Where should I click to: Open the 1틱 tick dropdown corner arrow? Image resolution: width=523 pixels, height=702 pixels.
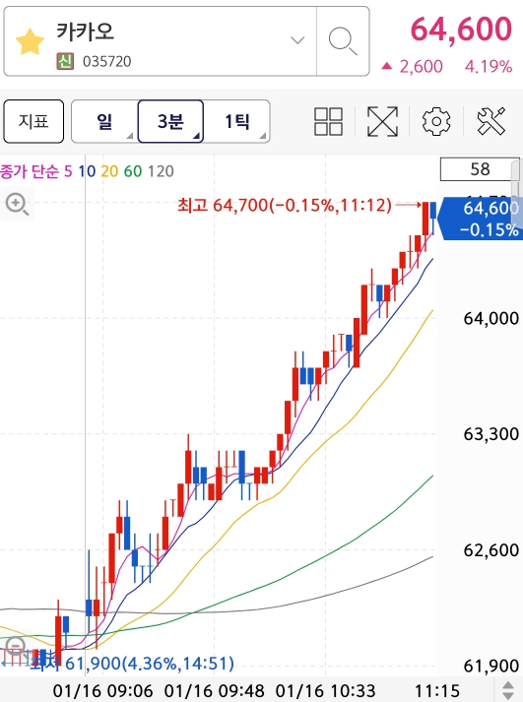tap(263, 136)
